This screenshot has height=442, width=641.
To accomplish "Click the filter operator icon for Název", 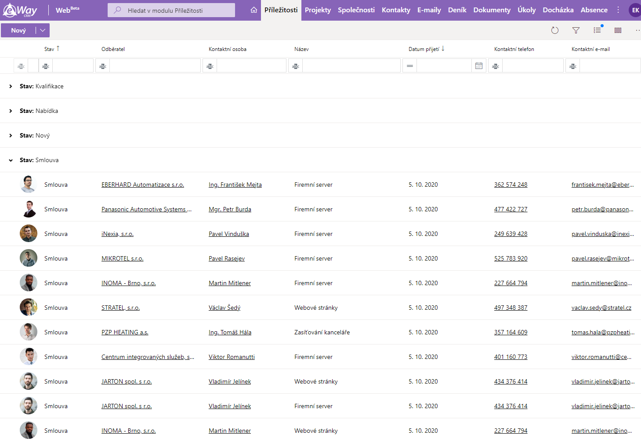I will click(296, 66).
